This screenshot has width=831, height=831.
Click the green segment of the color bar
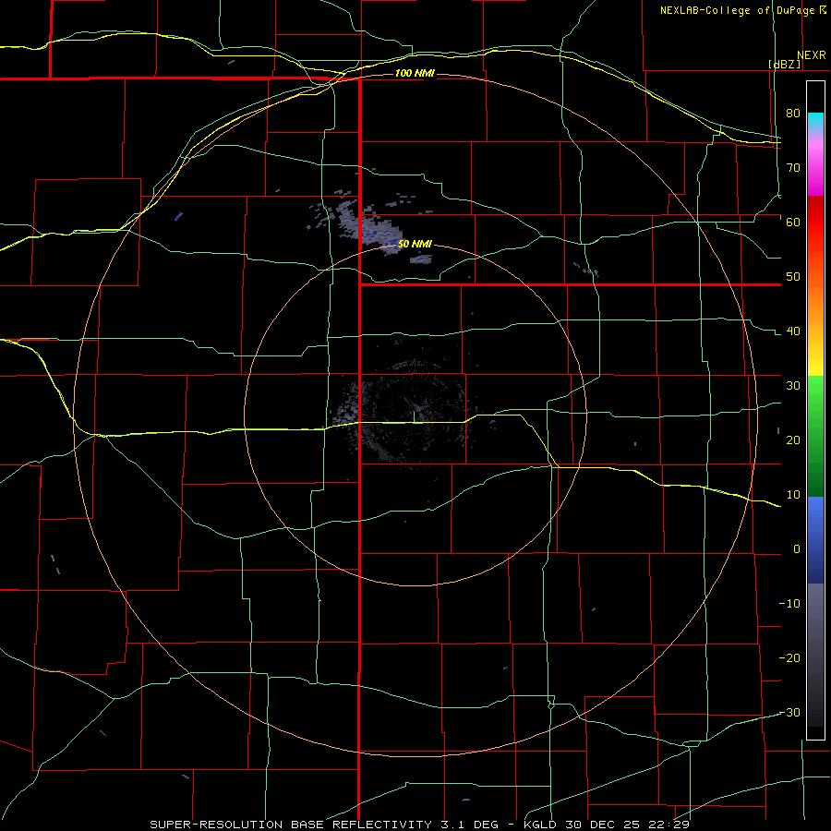pos(815,436)
